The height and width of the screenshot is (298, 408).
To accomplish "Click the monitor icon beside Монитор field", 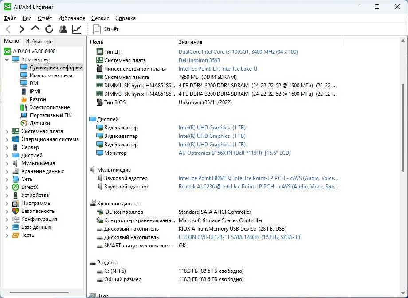I will (100, 153).
